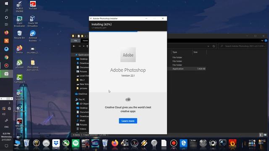Click the installer progress bar
The width and height of the screenshot is (269, 151).
128,31
